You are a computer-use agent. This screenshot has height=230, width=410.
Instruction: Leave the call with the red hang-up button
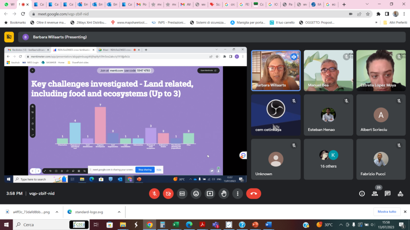click(253, 194)
